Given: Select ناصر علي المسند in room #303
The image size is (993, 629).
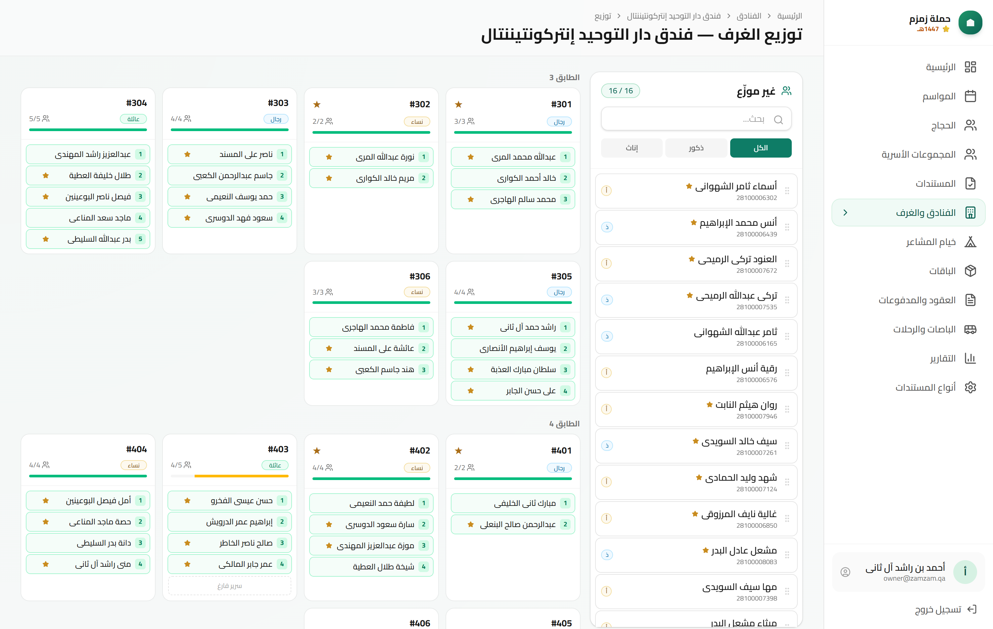Looking at the screenshot, I should point(230,154).
